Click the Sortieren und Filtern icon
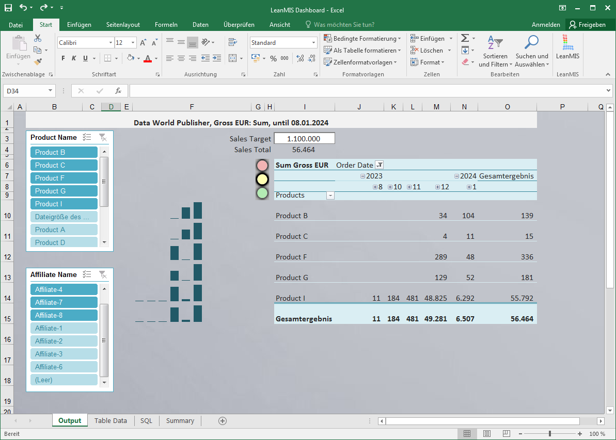This screenshot has height=440, width=616. click(495, 43)
